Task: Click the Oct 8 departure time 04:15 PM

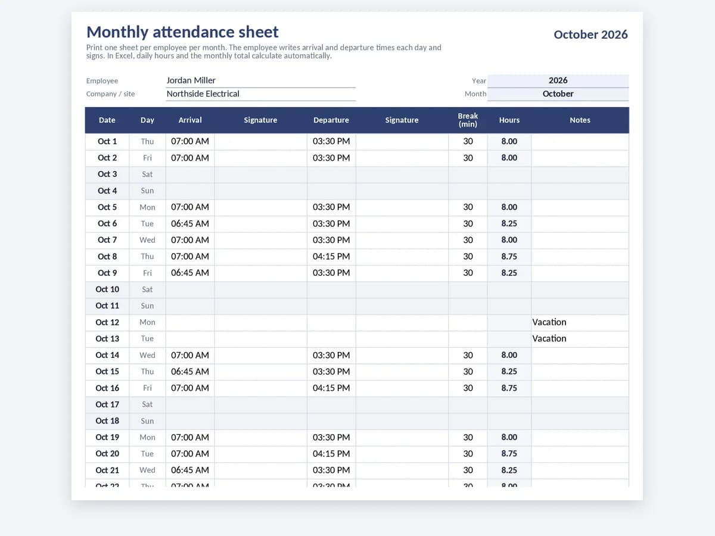Action: tap(331, 257)
